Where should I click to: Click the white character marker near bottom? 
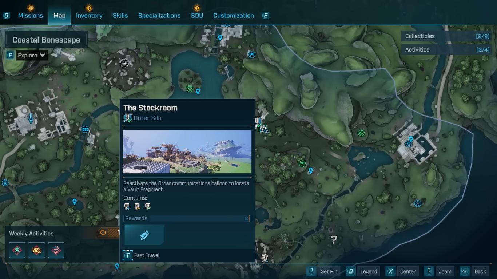click(x=265, y=258)
